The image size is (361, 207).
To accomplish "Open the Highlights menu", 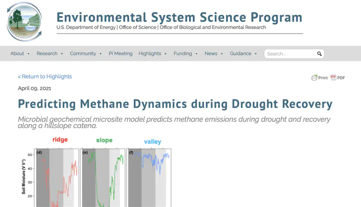I will coord(149,53).
